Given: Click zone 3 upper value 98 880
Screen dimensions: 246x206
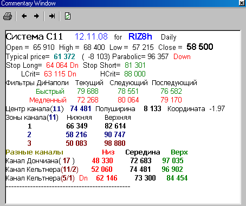Looking at the screenshot, I should (x=115, y=143).
